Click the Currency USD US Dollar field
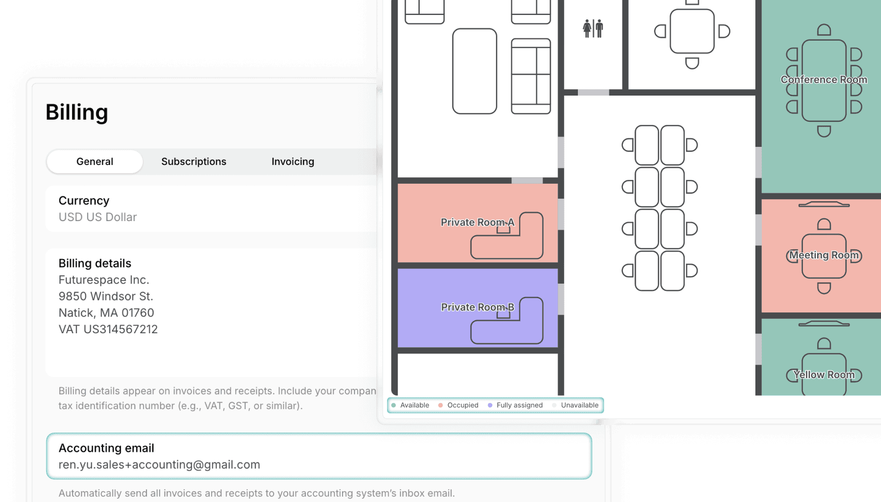The image size is (881, 502). tap(211, 209)
